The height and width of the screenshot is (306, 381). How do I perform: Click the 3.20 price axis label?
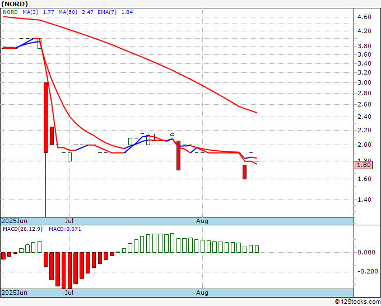click(x=365, y=72)
